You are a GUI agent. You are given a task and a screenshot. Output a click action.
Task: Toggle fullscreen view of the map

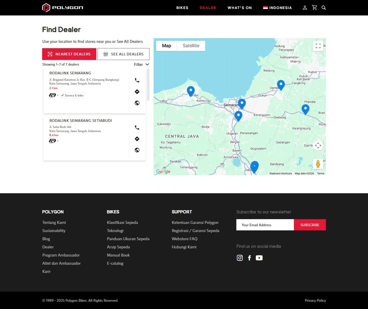(318, 46)
